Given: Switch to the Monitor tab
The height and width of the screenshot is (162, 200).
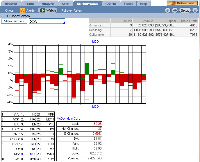Looking at the screenshot, I should [x=11, y=4].
